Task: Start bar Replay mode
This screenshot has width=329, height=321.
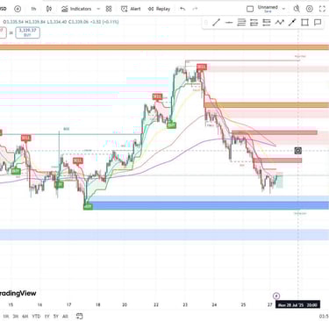Action: (159, 9)
